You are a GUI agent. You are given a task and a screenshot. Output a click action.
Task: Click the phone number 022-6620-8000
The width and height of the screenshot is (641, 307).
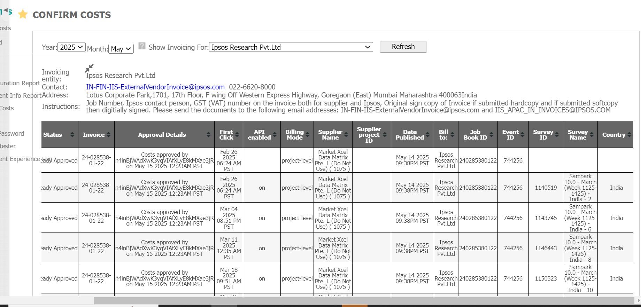tap(252, 87)
